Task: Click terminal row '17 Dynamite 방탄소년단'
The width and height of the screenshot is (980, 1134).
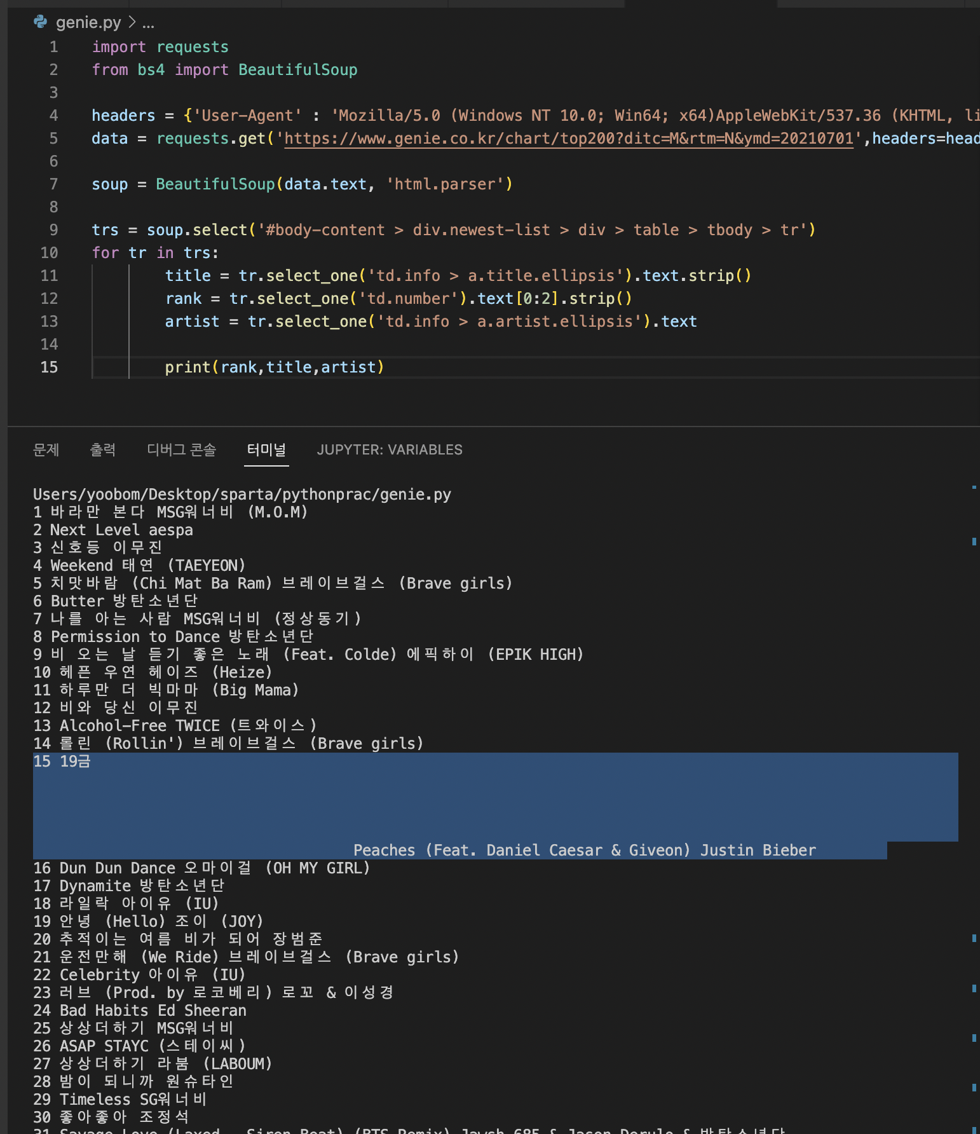Action: (x=129, y=886)
